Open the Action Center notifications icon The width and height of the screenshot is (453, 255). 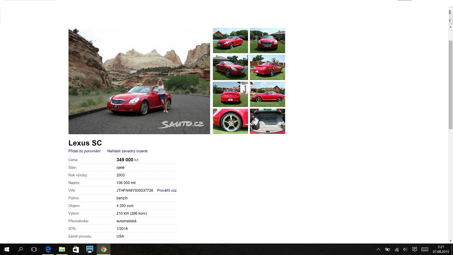click(414, 249)
